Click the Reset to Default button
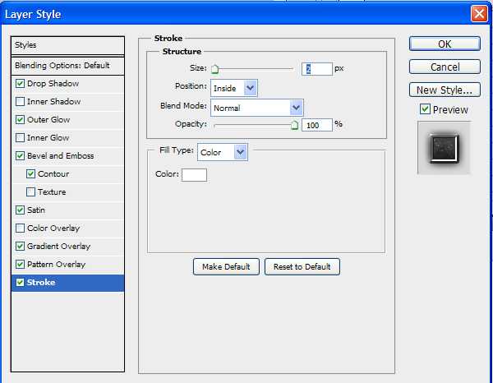This screenshot has height=383, width=493. click(x=302, y=266)
